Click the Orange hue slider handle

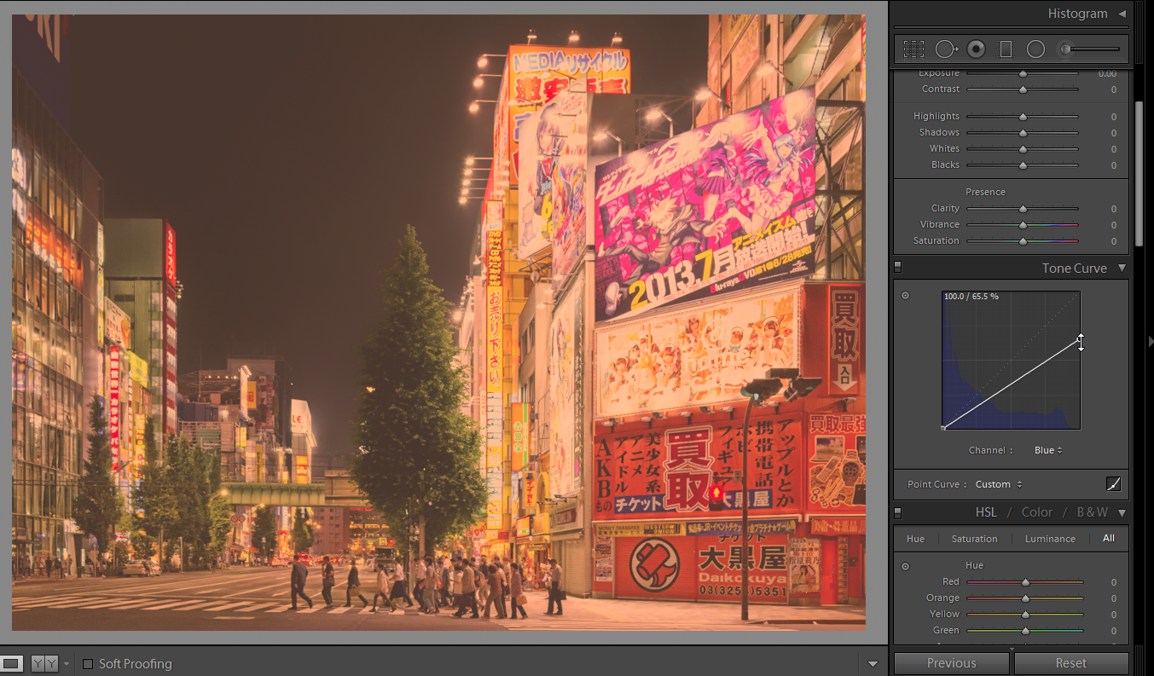1025,599
